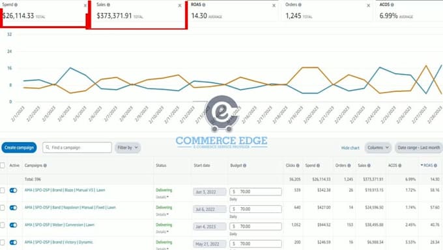Click the 1,052 clicks value for Weber
The width and height of the screenshot is (443, 250).
click(x=296, y=225)
